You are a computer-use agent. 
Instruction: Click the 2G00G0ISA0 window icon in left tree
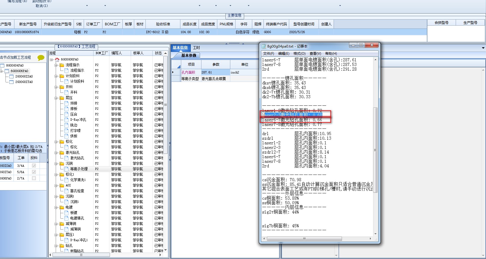point(12,77)
